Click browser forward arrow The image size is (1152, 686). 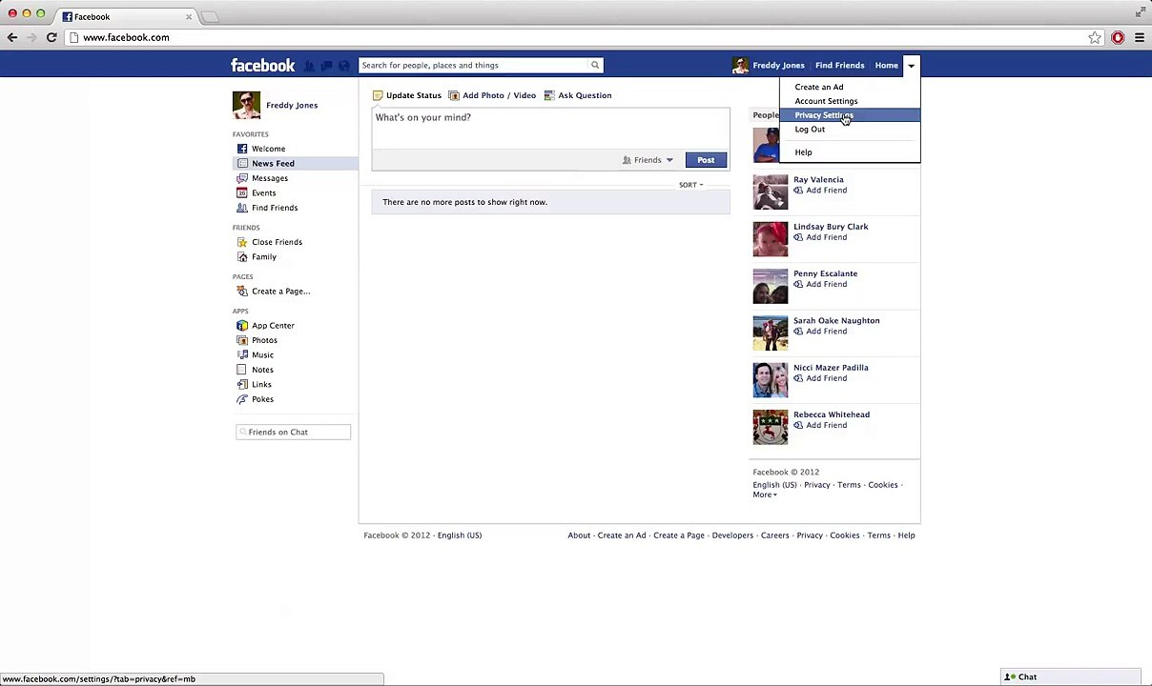31,37
